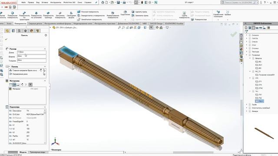Click the Поверхность границы tool icon
Image resolution: width=278 pixels, height=156 pixels.
coord(48,13)
